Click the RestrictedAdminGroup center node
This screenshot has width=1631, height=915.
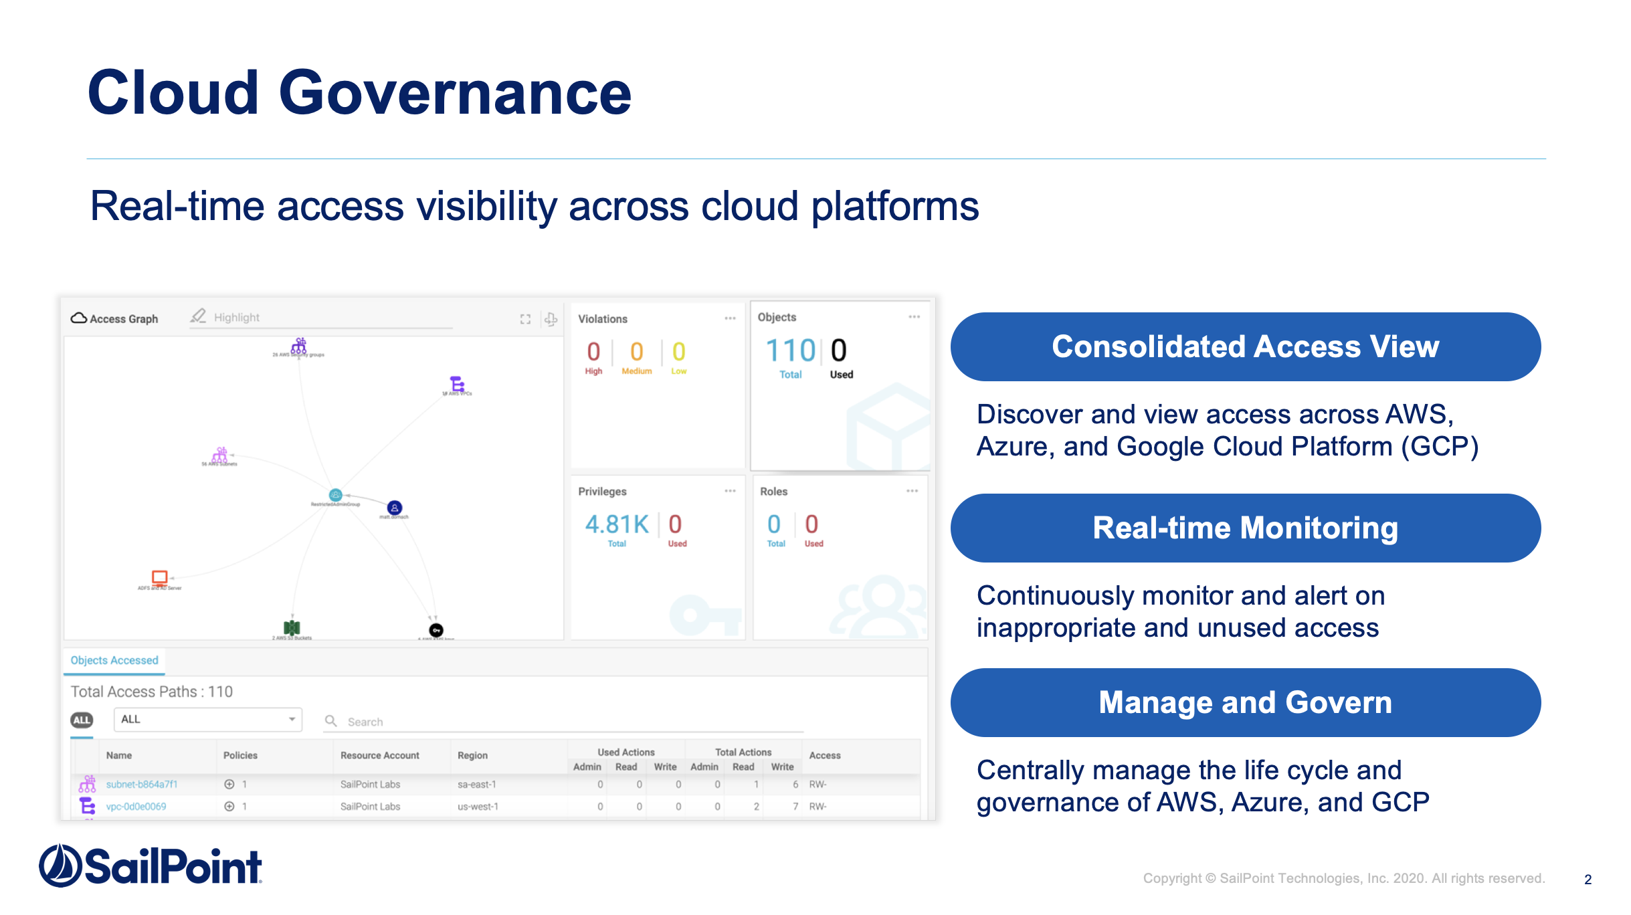pos(336,495)
